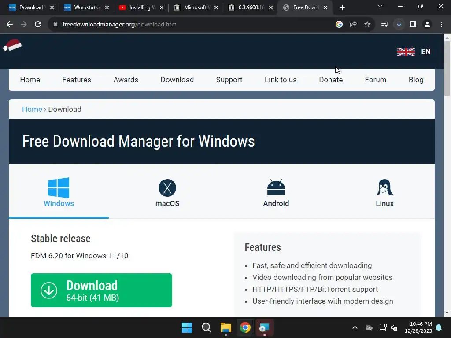This screenshot has height=338, width=451.
Task: Open Chrome three-dot menu
Action: pos(441,25)
